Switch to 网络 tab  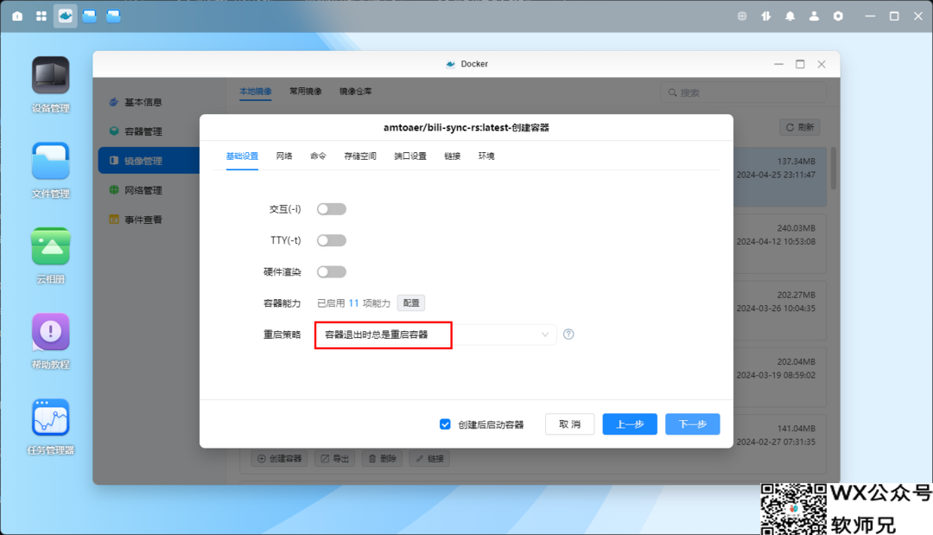284,156
